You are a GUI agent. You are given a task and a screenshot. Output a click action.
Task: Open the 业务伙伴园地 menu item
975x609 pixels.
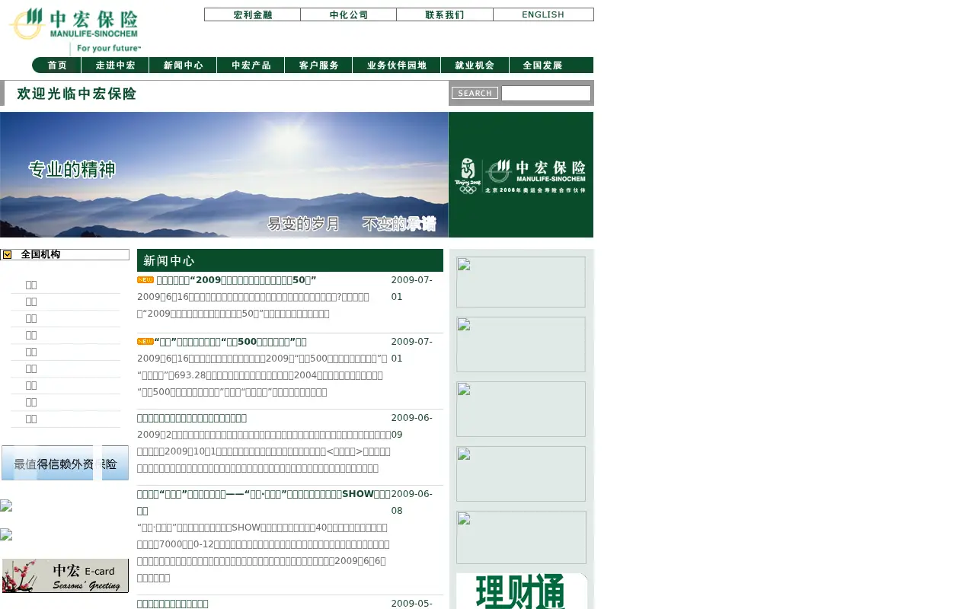(396, 65)
